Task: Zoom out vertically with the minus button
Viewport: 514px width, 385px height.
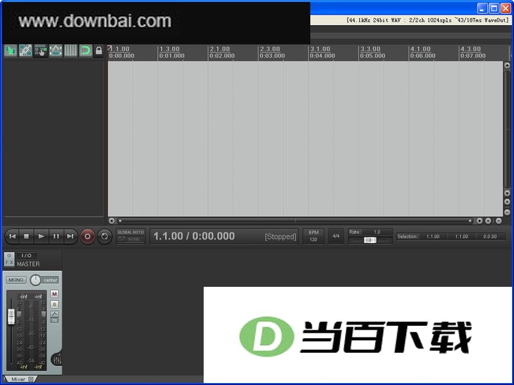Action: [x=507, y=212]
